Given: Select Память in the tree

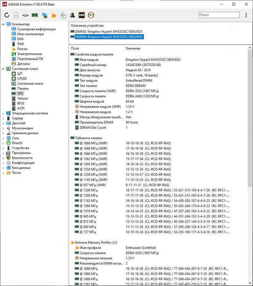Looking at the screenshot, I should pos(23,88).
